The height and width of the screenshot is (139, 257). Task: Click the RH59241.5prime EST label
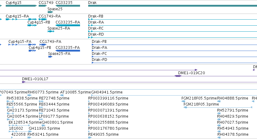coord(43,135)
